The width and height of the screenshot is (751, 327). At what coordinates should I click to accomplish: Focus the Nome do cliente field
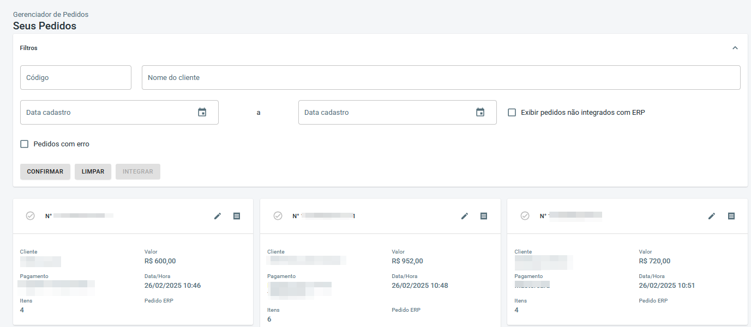point(441,78)
